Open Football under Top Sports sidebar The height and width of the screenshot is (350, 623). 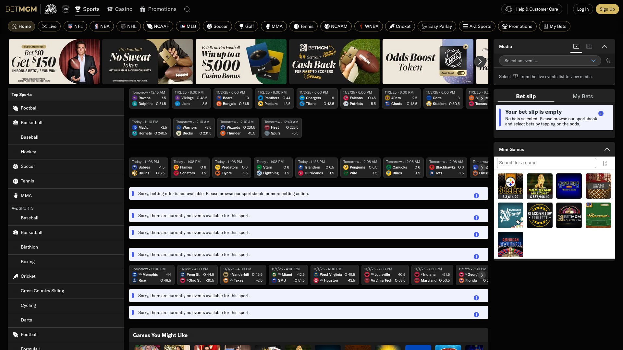(x=66, y=108)
